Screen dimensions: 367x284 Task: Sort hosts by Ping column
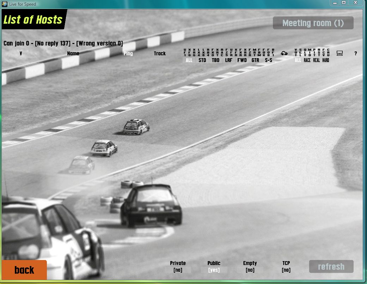click(128, 54)
